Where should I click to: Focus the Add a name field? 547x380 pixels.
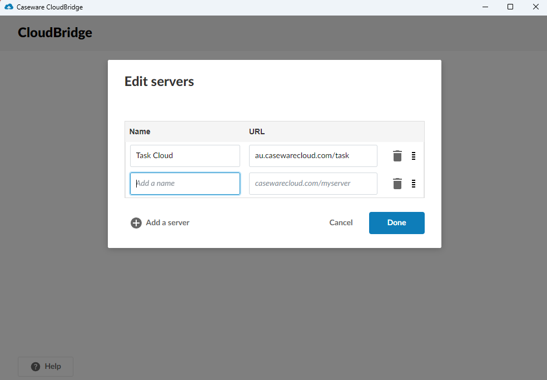(x=185, y=184)
